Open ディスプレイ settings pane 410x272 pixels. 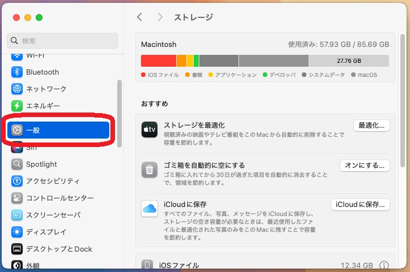58,232
